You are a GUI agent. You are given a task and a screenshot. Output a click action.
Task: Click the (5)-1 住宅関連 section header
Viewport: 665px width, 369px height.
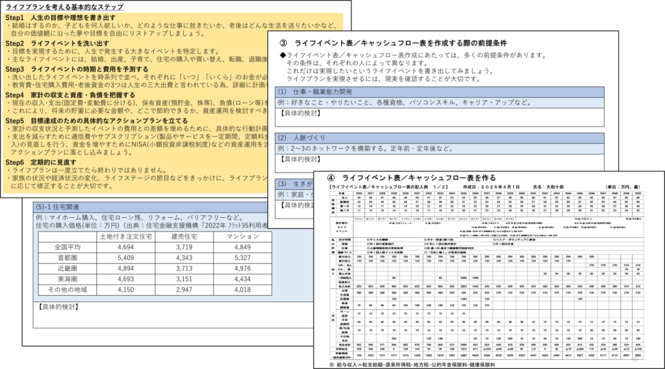tap(173, 207)
